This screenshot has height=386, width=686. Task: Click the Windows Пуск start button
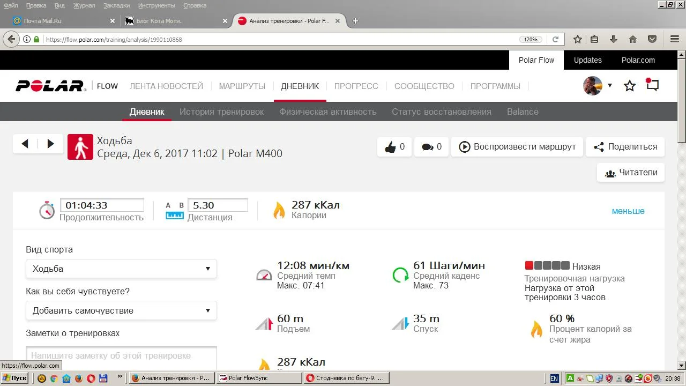click(x=15, y=378)
